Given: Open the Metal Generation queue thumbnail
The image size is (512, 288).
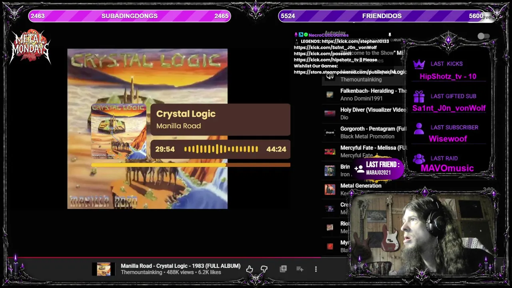Looking at the screenshot, I should pos(330,189).
